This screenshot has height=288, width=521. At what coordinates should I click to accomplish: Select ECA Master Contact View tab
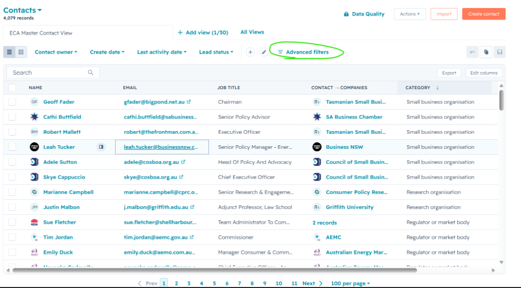pyautogui.click(x=88, y=33)
